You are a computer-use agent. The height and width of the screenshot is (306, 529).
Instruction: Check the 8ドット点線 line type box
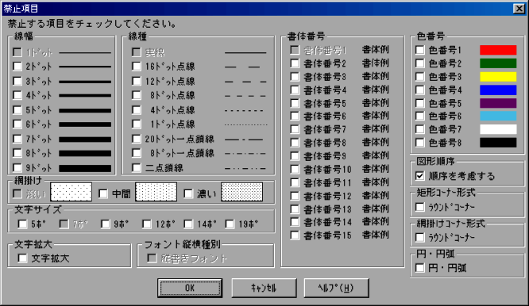(x=137, y=95)
